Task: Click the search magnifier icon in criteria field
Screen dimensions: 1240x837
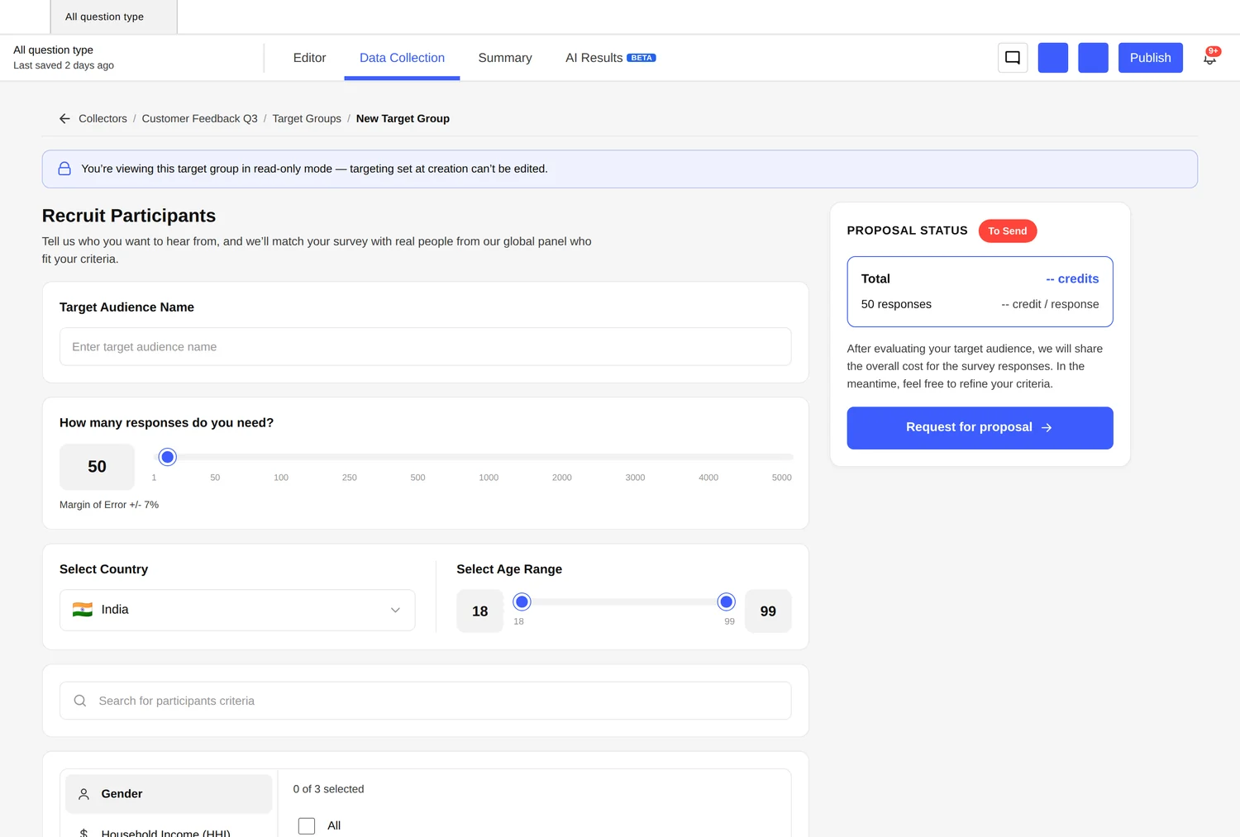Action: (80, 701)
